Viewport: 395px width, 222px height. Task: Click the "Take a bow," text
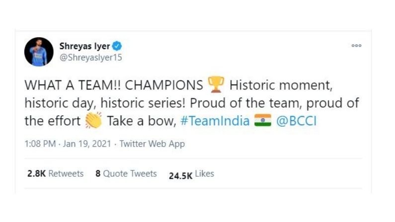[x=142, y=121]
